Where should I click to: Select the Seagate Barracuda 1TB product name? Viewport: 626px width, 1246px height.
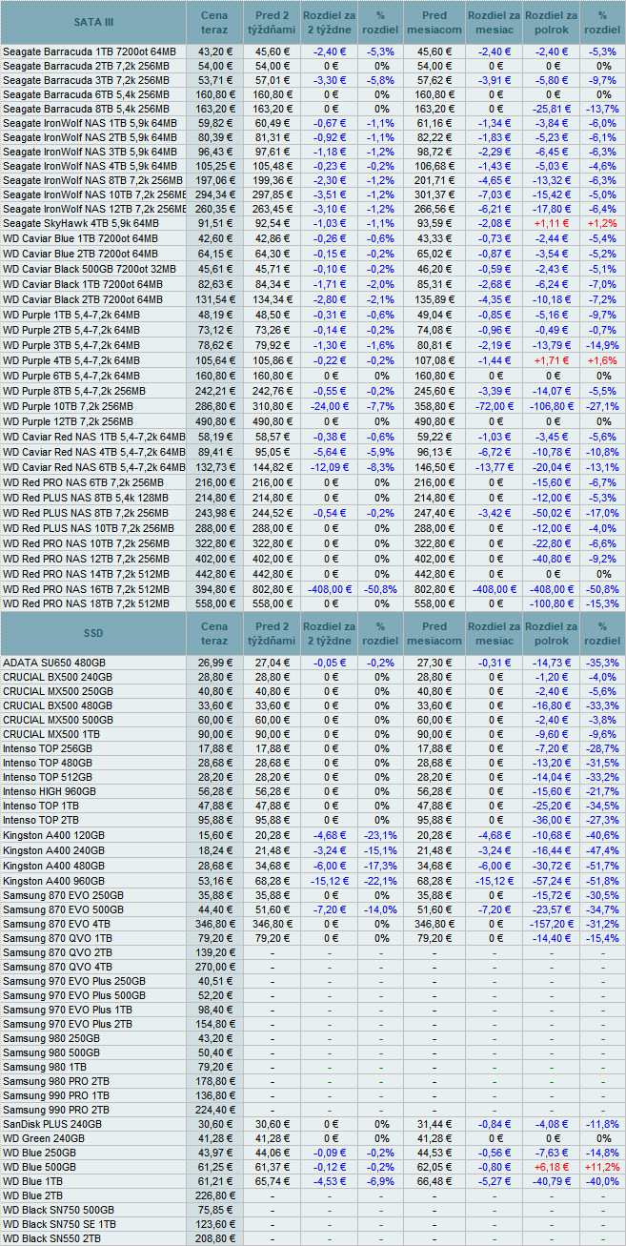(x=90, y=51)
